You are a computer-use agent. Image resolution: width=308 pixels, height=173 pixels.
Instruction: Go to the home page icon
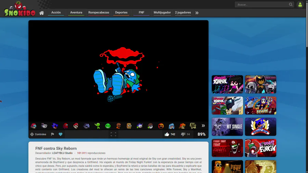click(41, 13)
